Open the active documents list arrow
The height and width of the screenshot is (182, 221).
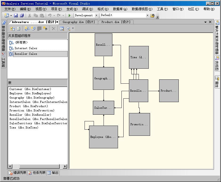click(205, 22)
